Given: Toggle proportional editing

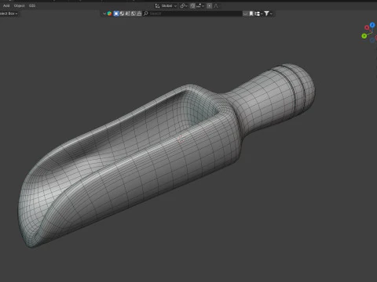Looking at the screenshot, I should pos(210,5).
